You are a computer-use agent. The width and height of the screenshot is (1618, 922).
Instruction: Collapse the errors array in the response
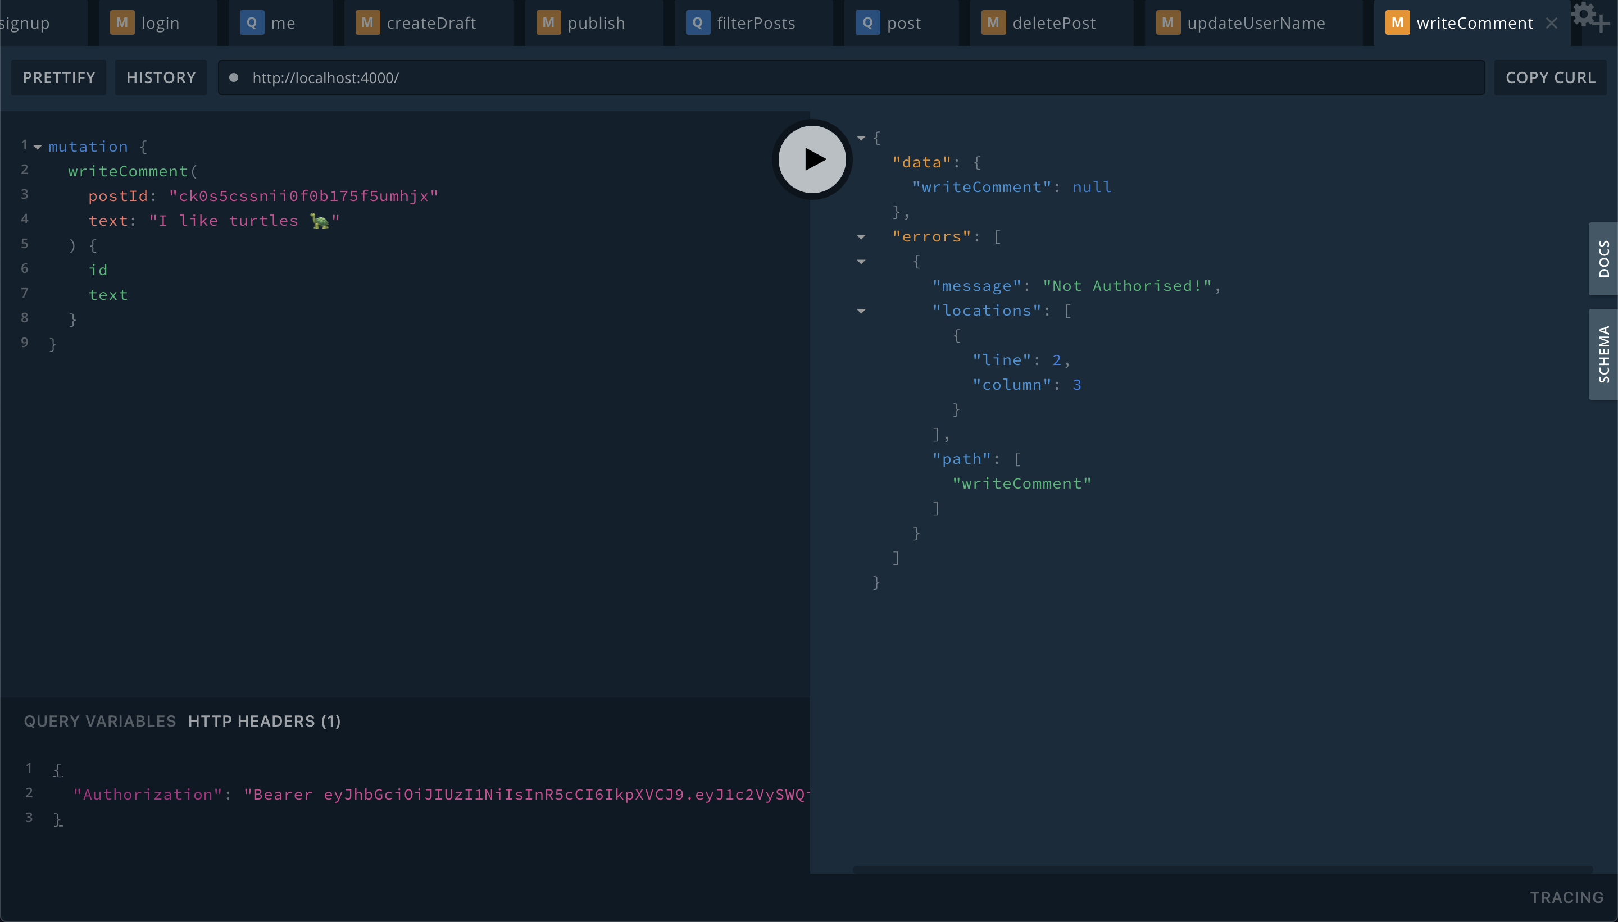coord(861,237)
